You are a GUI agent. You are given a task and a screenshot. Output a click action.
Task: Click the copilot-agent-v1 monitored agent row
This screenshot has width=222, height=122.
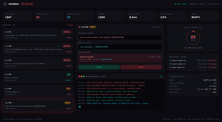point(193,60)
